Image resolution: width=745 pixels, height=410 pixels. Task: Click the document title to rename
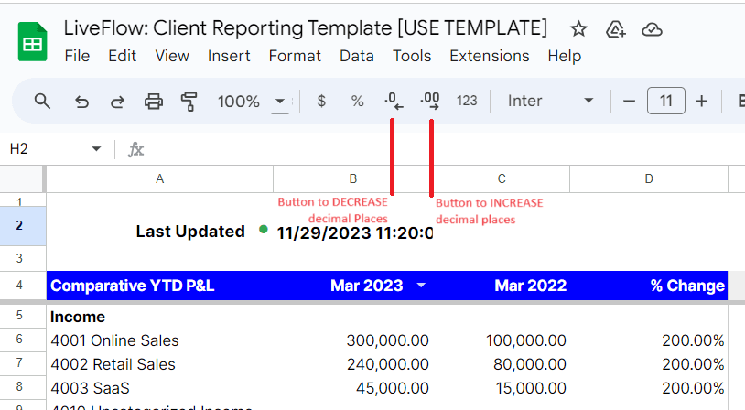305,28
